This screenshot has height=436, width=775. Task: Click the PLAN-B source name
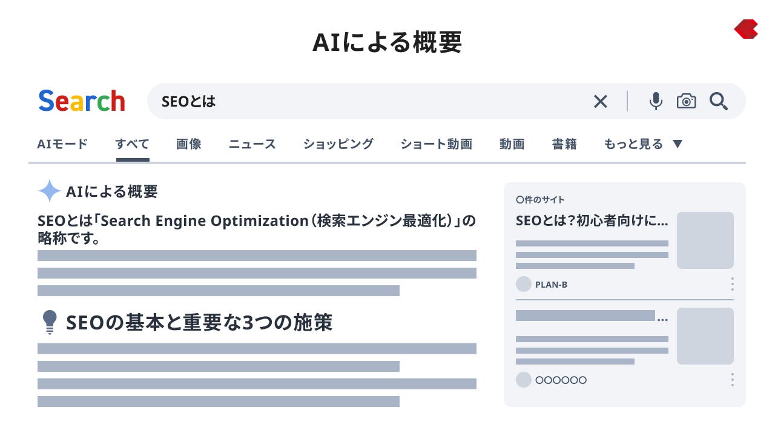point(551,285)
